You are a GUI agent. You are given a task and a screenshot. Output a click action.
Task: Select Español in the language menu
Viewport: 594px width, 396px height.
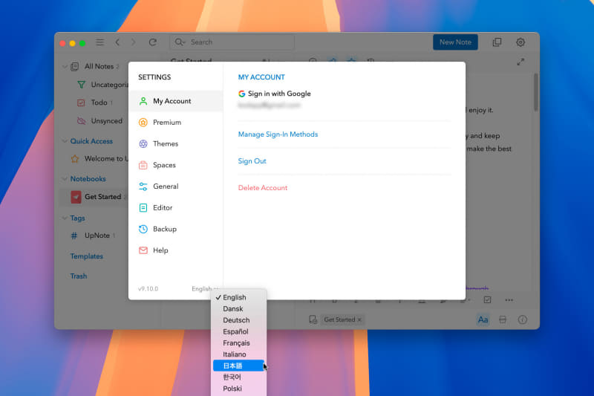tap(238, 331)
